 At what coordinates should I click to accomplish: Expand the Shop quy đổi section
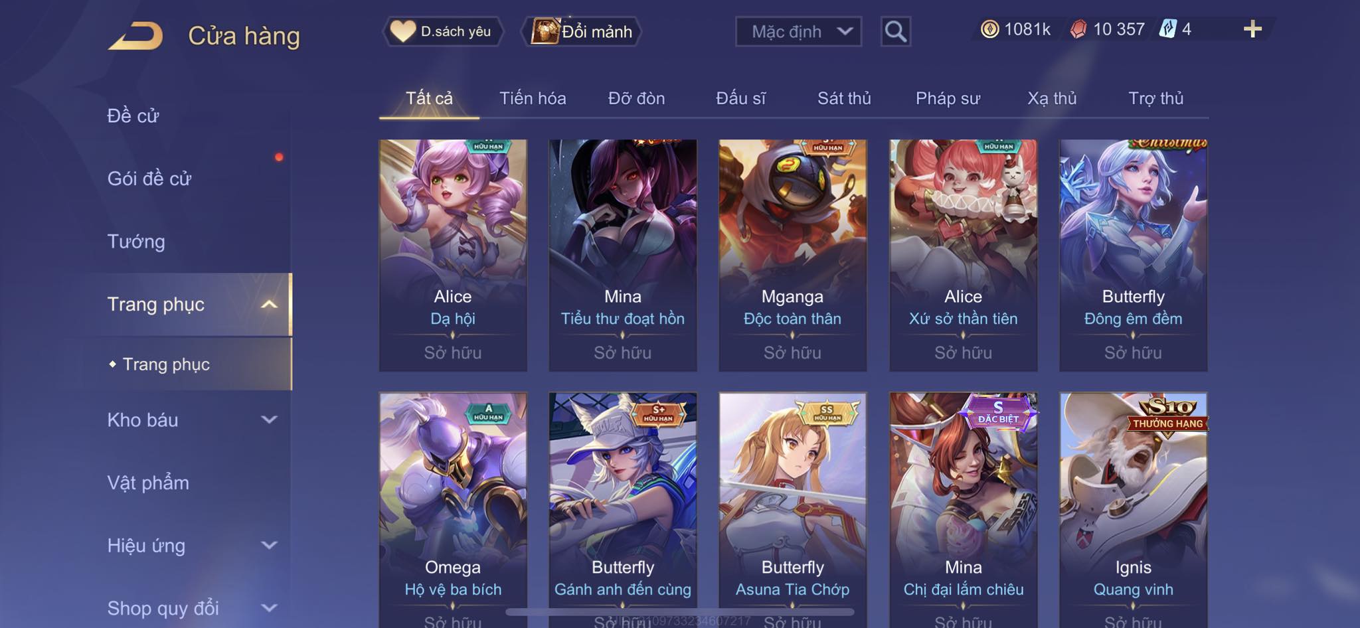point(269,607)
